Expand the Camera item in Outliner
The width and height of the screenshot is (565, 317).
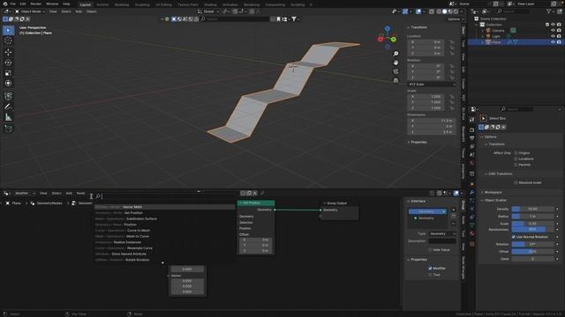(483, 31)
